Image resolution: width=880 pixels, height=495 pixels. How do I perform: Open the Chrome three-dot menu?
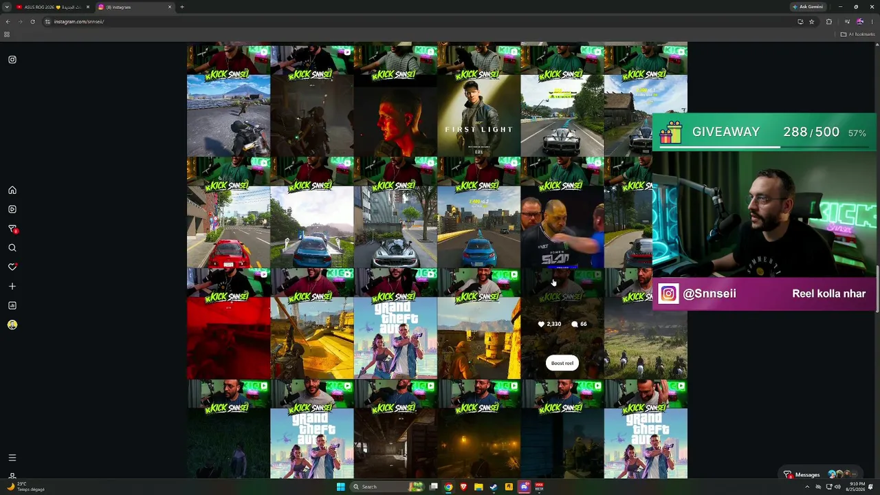click(872, 21)
